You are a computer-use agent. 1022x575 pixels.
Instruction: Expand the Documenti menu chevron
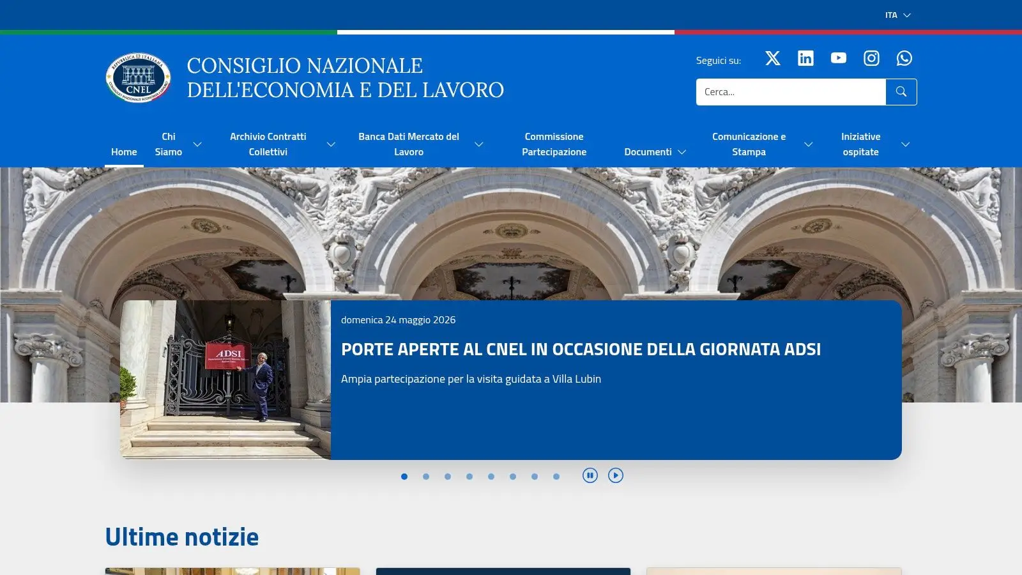[x=682, y=152]
